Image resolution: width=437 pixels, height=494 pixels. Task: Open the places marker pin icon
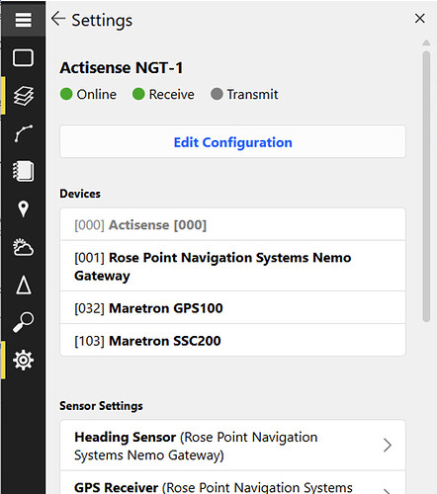(x=23, y=208)
